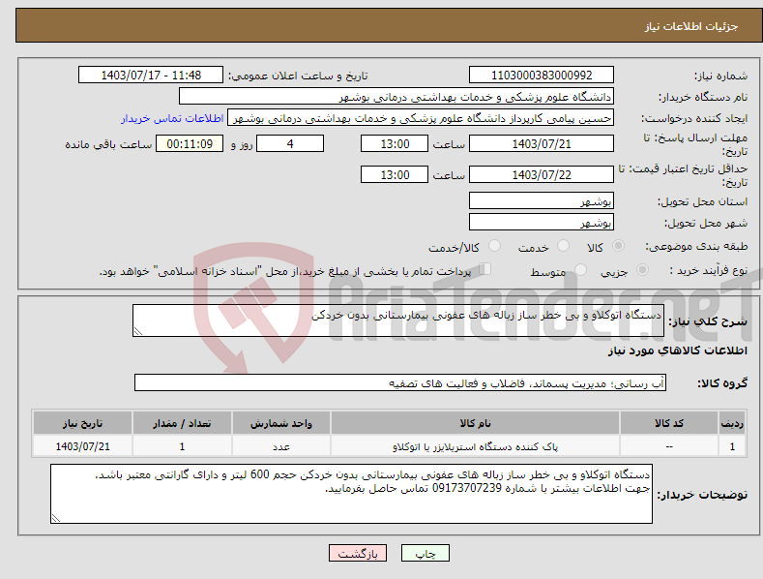Click the request creator field حسین پیامی
Viewport: 763px width, 579px height.
(421, 118)
